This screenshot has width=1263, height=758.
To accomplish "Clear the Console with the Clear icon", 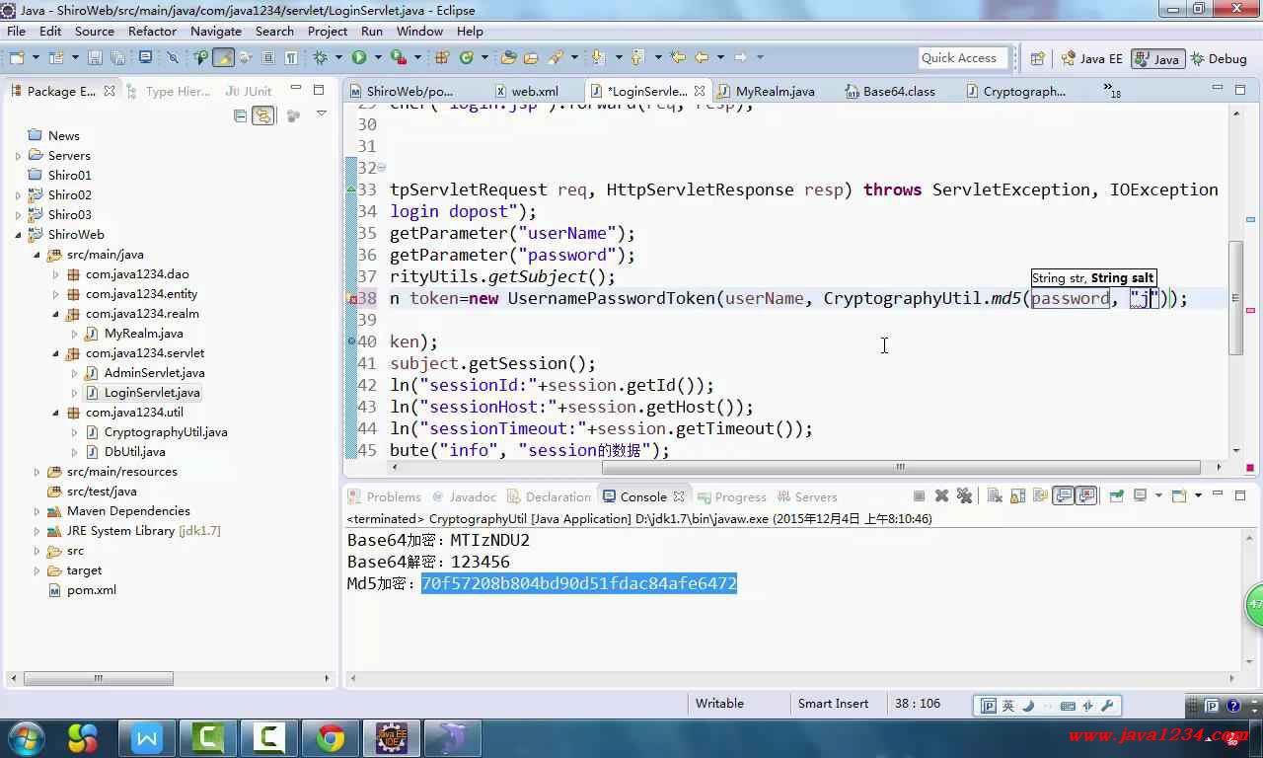I will (995, 495).
